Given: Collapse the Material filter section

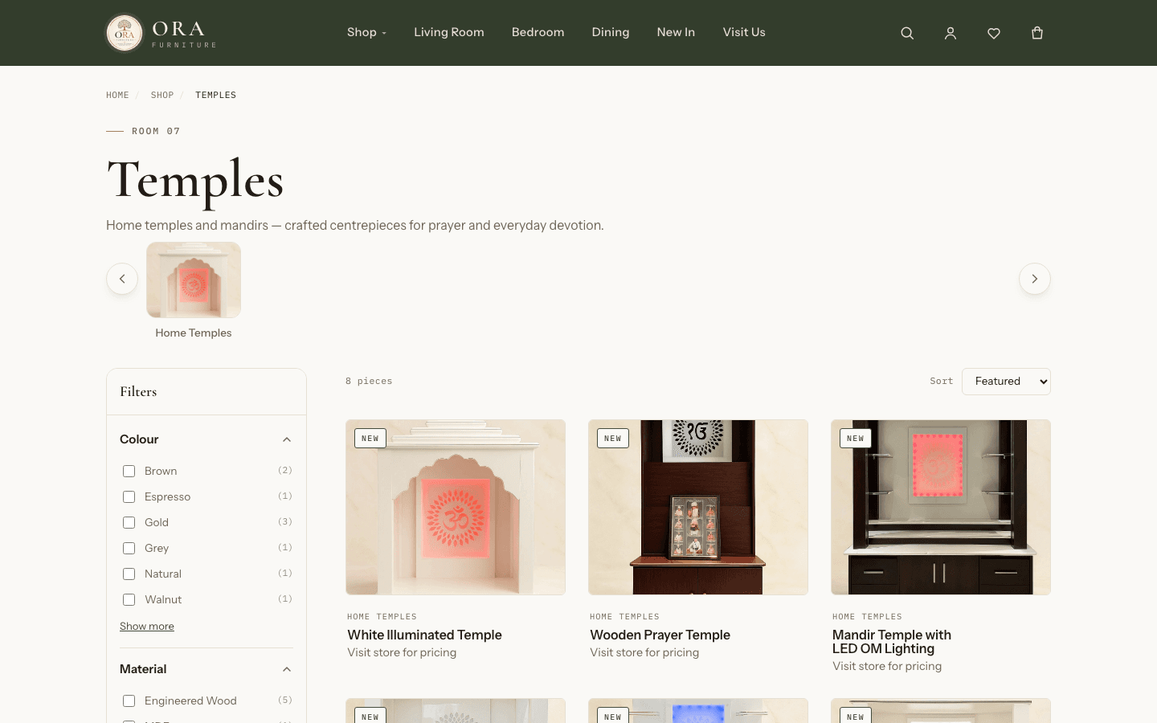Looking at the screenshot, I should (x=206, y=669).
